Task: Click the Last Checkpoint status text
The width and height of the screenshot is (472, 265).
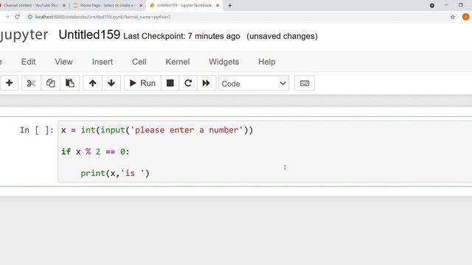Action: click(x=182, y=36)
